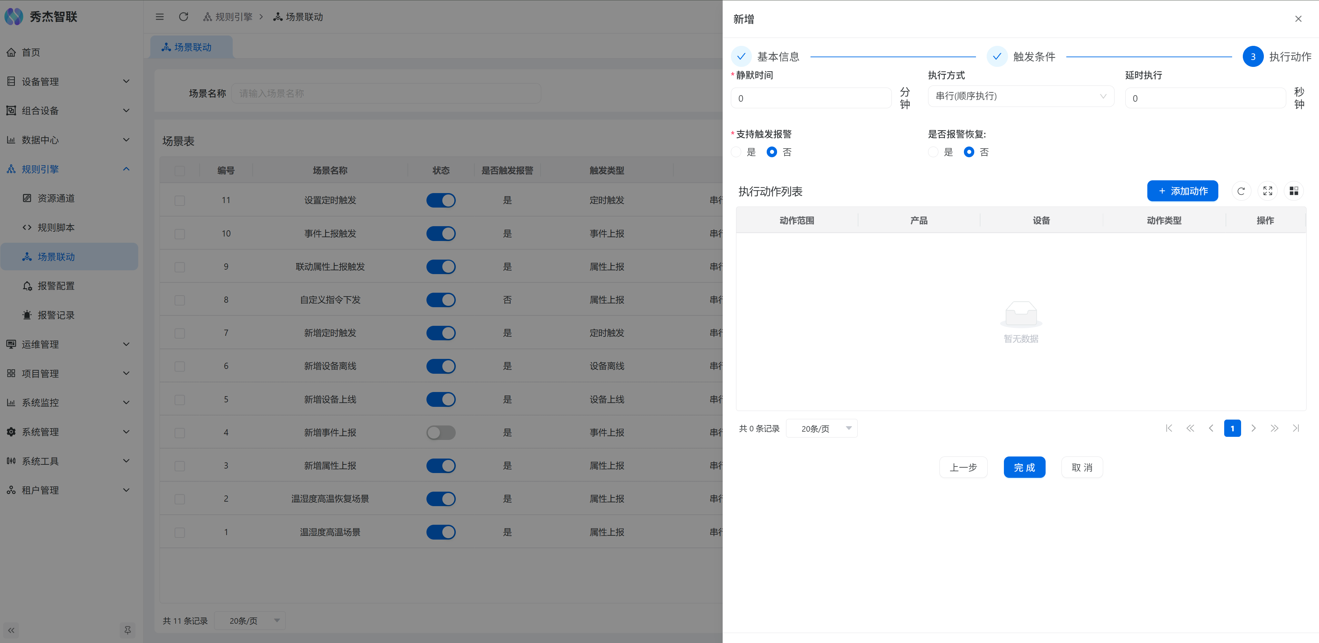Viewport: 1319px width, 643px height.
Task: Click 完成 button
Action: coord(1024,468)
